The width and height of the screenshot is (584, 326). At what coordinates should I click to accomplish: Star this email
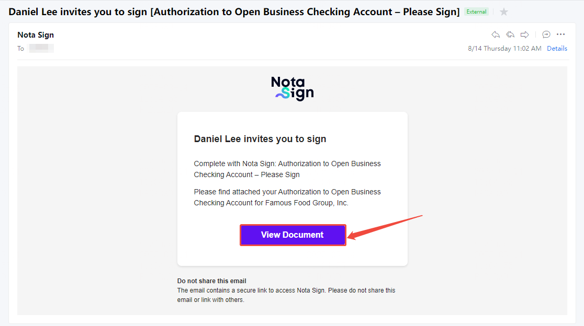504,12
